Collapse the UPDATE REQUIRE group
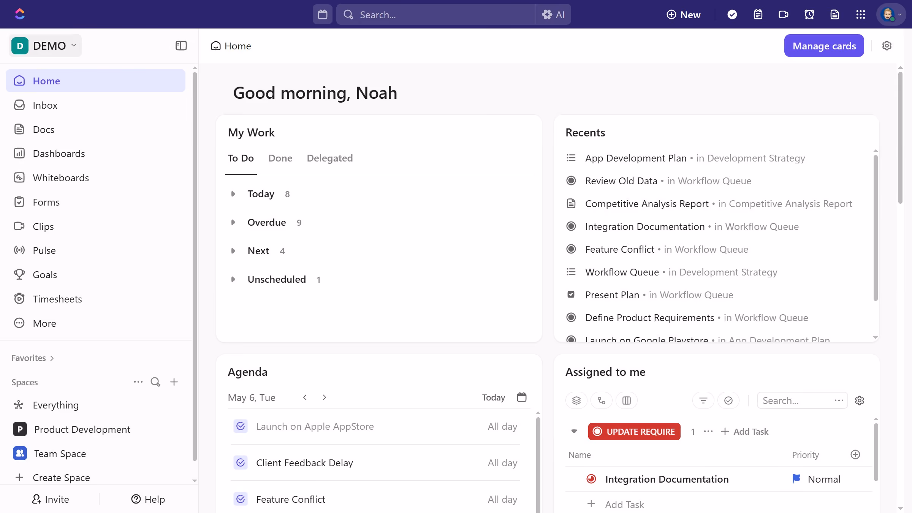The image size is (912, 513). (x=574, y=431)
